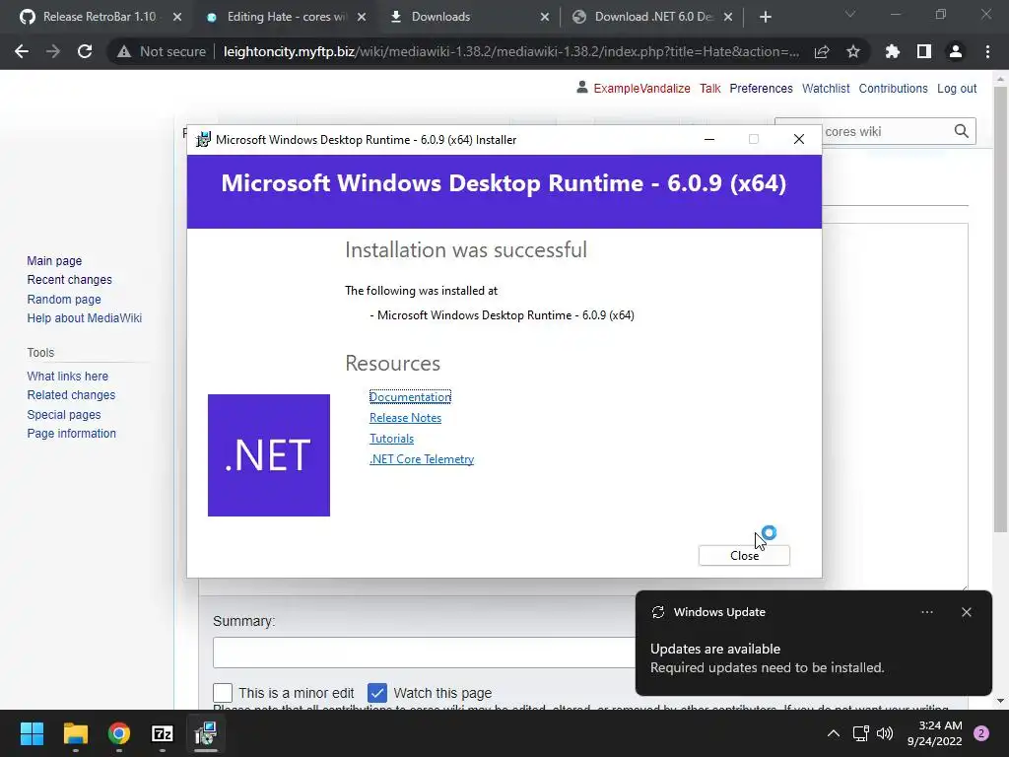The height and width of the screenshot is (757, 1009).
Task: Click the Chrome back arrow
Action: [22, 51]
